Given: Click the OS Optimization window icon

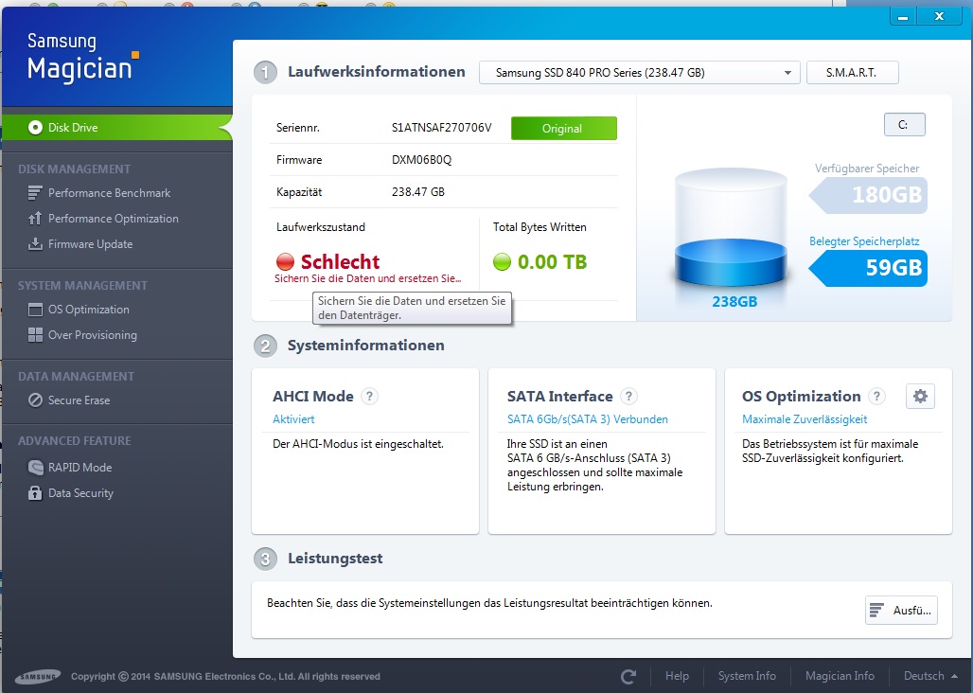Looking at the screenshot, I should [x=35, y=309].
